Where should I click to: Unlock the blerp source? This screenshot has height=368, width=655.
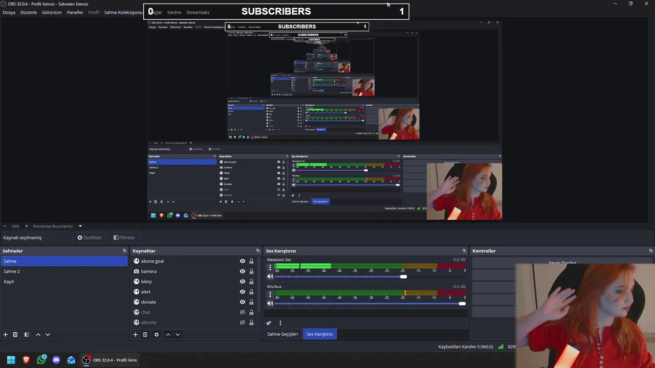(251, 282)
